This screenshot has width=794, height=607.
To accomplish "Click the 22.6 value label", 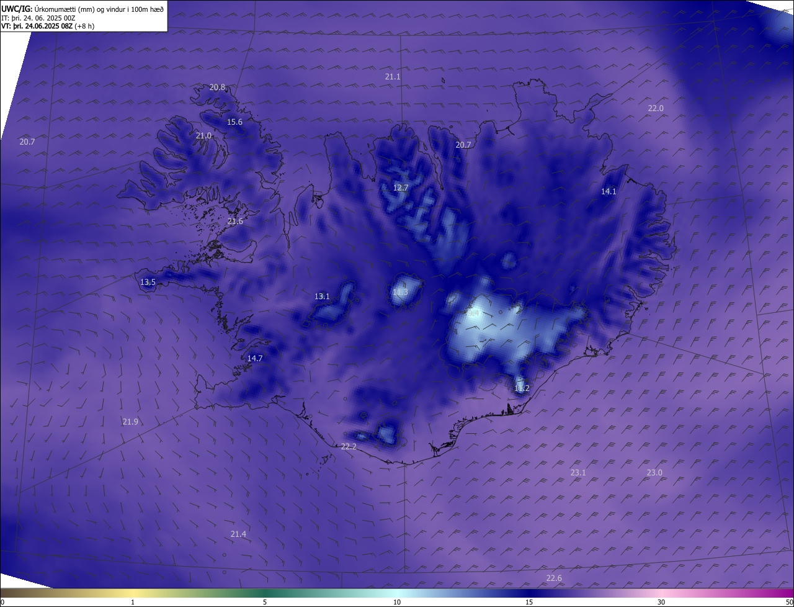I will tap(554, 578).
